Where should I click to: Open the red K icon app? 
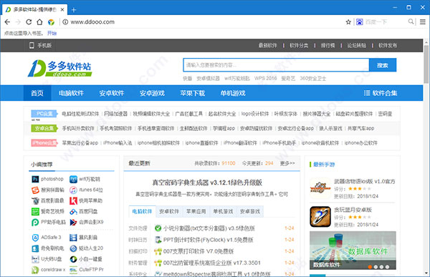73,201
